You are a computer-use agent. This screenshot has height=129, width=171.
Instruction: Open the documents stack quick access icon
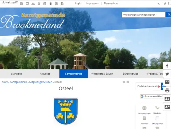(62, 3)
